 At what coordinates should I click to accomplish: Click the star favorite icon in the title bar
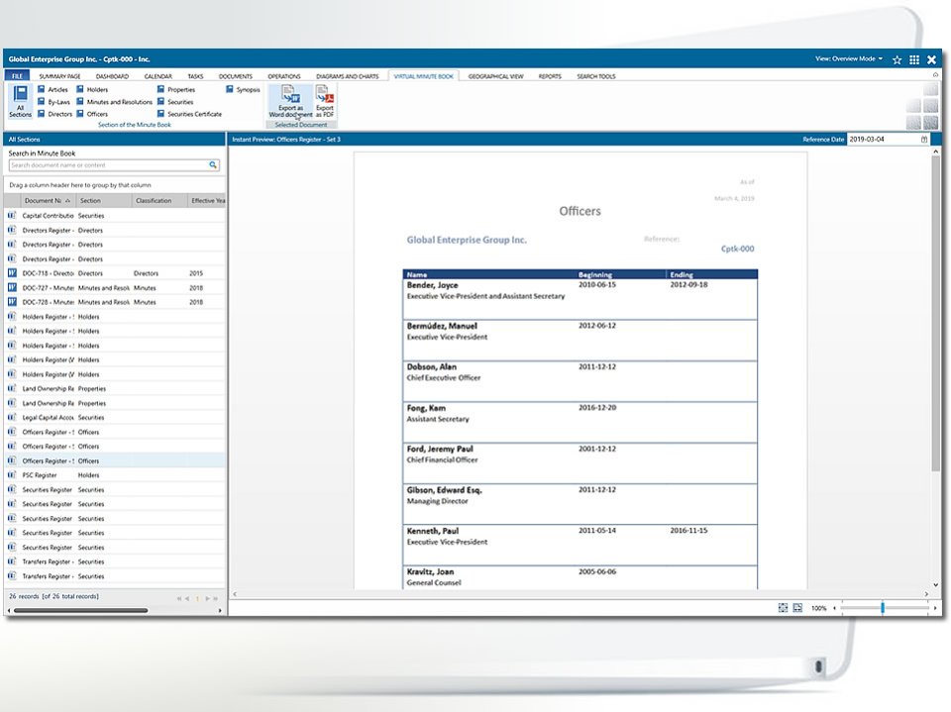897,59
